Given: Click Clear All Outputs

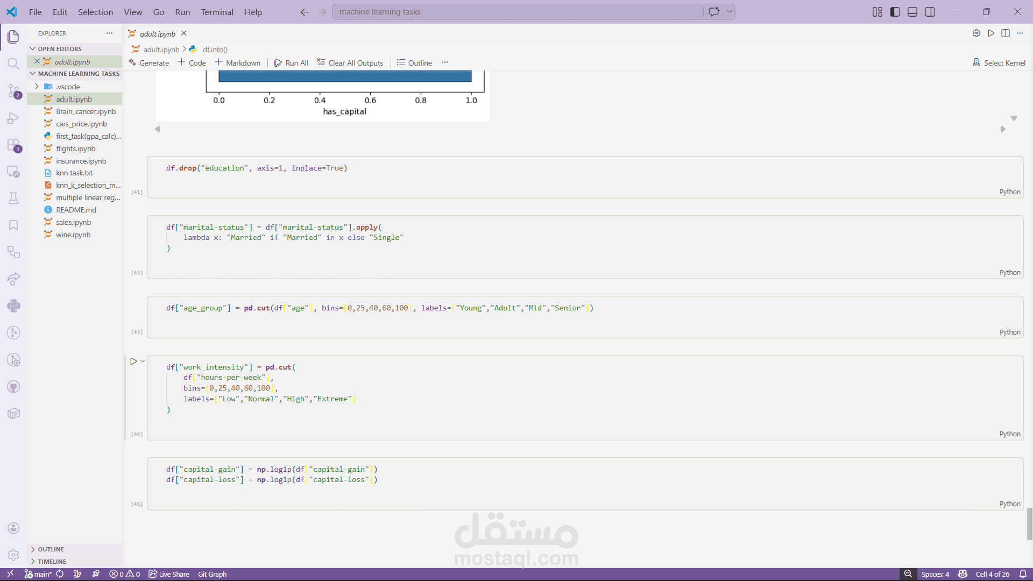Looking at the screenshot, I should [350, 63].
